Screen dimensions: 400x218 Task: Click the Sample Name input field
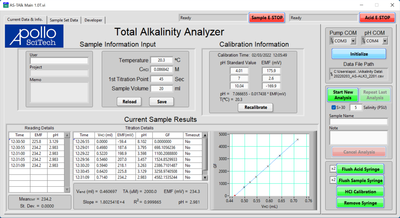coord(358,122)
